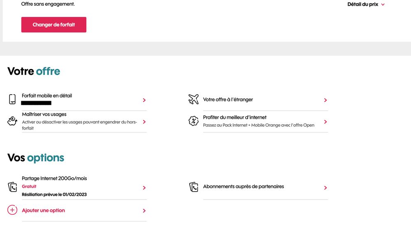Image resolution: width=411 pixels, height=230 pixels.
Task: Open arrow next to Forfait mobile en détail
Action: coord(144,100)
